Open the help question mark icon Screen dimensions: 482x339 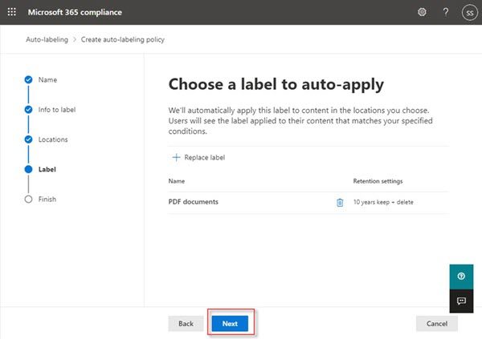pos(445,12)
